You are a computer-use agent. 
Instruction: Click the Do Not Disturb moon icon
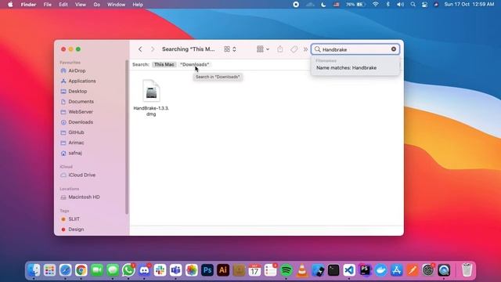click(323, 5)
